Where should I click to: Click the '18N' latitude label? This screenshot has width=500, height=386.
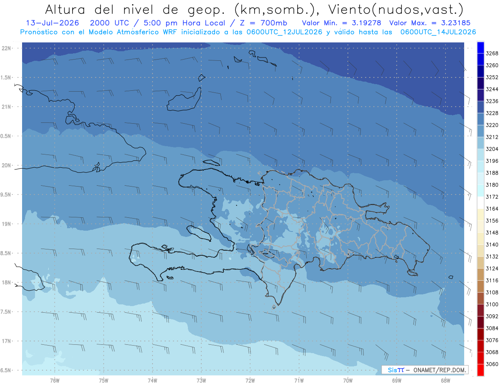pos(6,283)
